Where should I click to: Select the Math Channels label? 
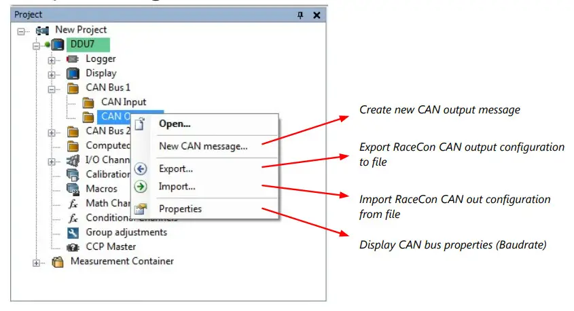coord(108,203)
